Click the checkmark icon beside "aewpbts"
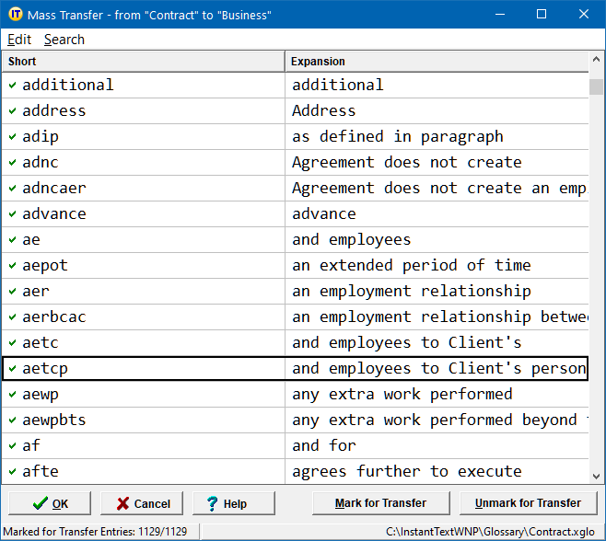This screenshot has height=541, width=606. pyautogui.click(x=13, y=420)
